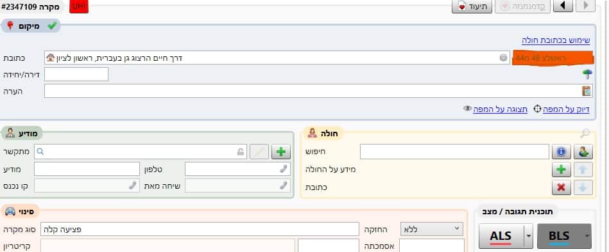Open דיוק על המפה link

tap(566, 109)
